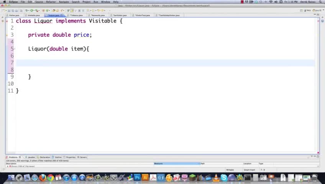Open Firefox from the dock

pyautogui.click(x=43, y=177)
